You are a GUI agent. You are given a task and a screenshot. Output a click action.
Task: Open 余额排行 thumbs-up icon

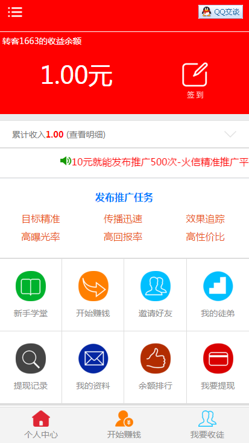coord(156,359)
